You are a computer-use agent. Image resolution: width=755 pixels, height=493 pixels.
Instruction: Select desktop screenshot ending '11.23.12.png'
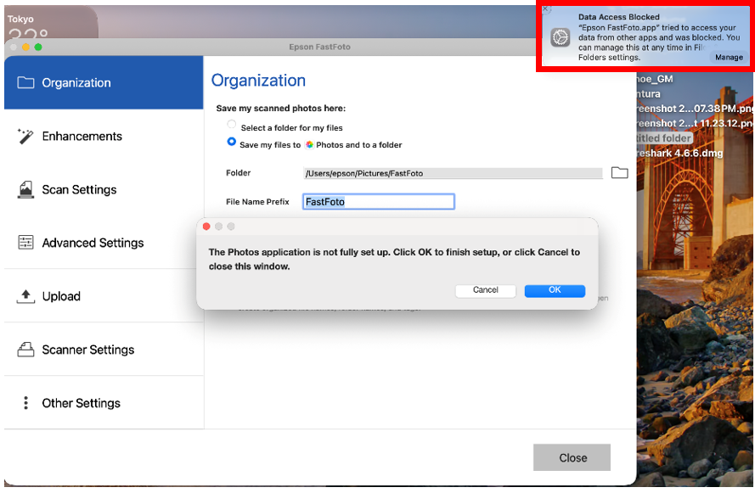(x=695, y=124)
